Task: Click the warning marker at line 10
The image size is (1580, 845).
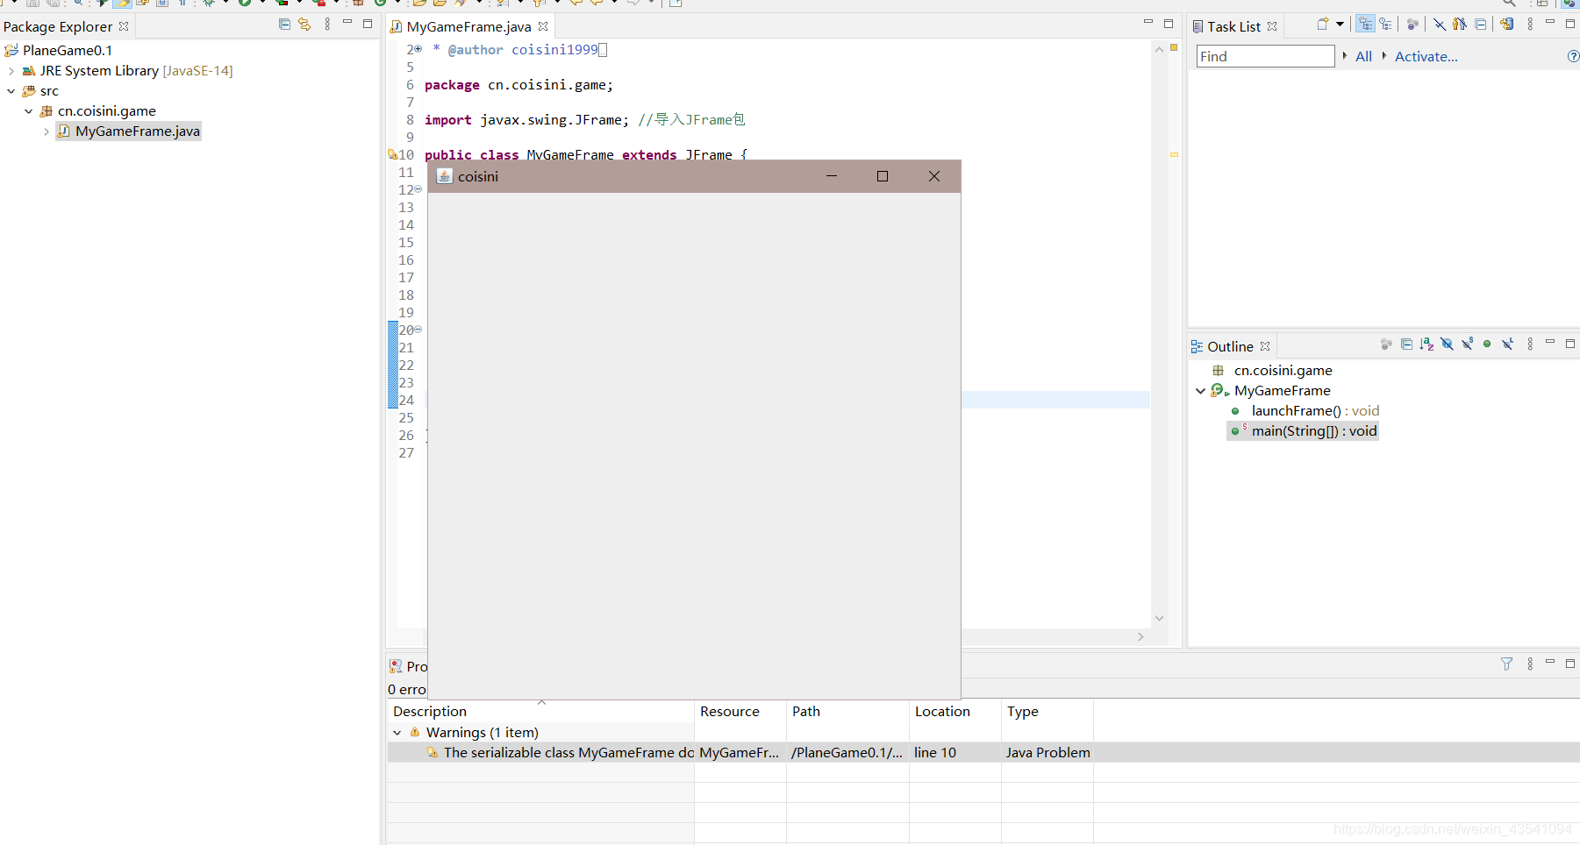Action: click(x=392, y=154)
